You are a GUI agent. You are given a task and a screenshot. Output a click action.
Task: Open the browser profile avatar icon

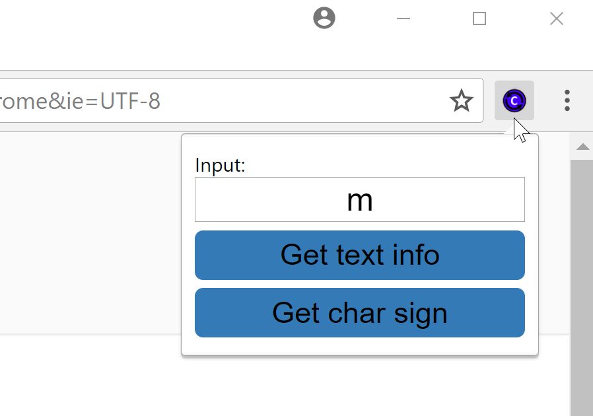324,18
